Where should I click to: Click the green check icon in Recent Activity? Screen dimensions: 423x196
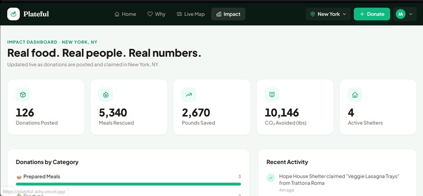pyautogui.click(x=271, y=178)
